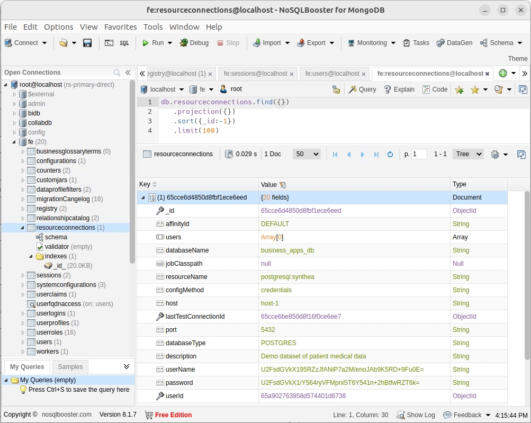Expand the userroles collection node

(23, 332)
